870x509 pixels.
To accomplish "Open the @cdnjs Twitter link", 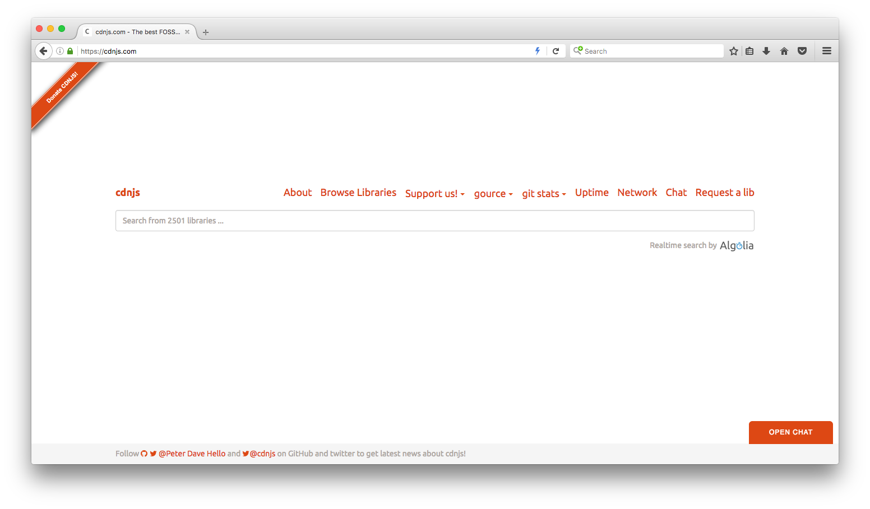I will (262, 454).
